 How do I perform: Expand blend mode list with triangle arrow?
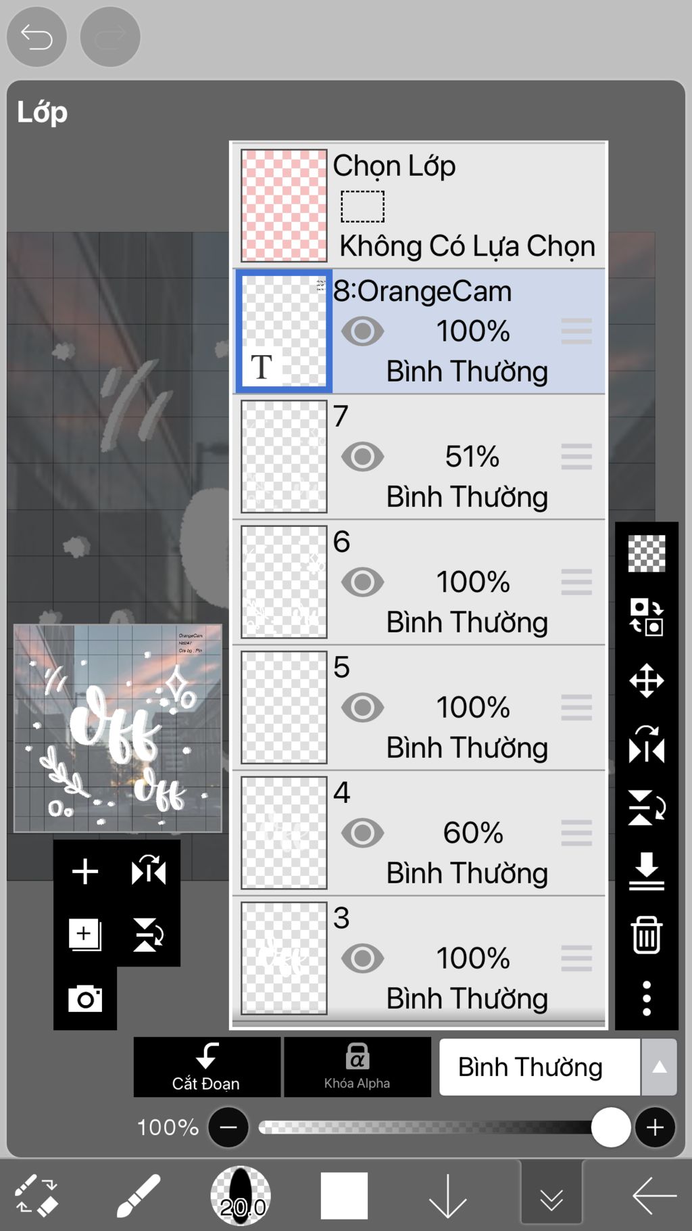[659, 1067]
